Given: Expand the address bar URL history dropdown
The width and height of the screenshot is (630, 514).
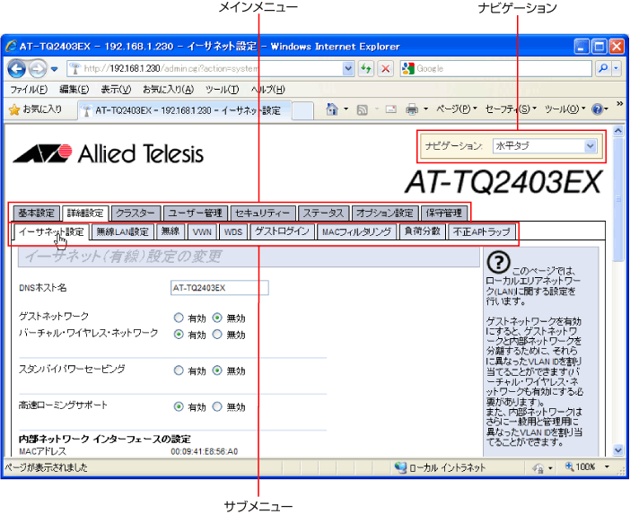Looking at the screenshot, I should click(x=348, y=69).
